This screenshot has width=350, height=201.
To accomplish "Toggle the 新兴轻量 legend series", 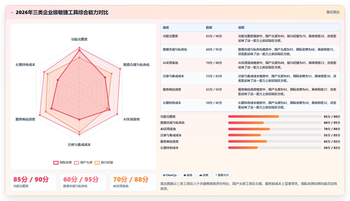I will pos(104,163).
